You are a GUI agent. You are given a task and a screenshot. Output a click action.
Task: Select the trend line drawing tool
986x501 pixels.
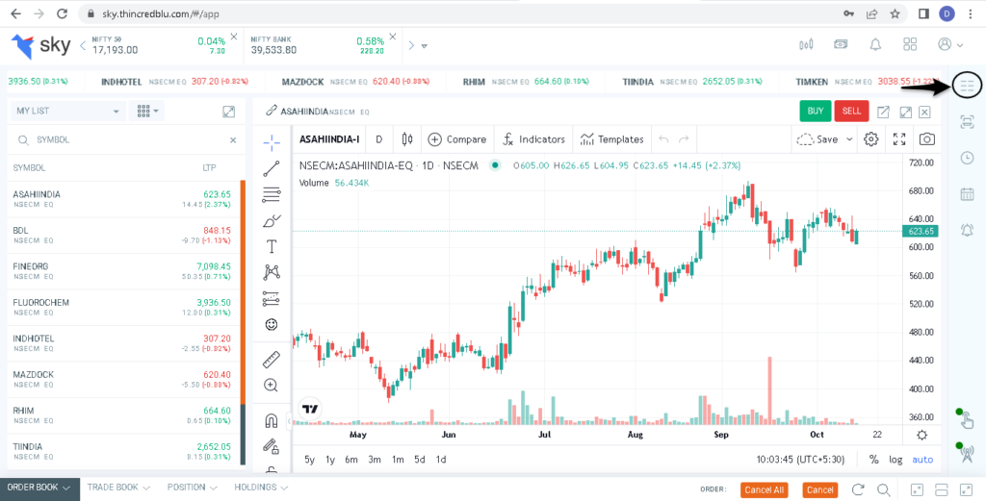272,168
